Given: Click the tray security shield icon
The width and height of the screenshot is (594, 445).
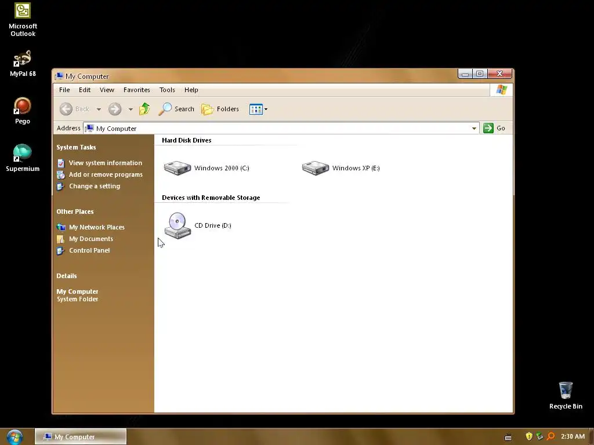Looking at the screenshot, I should coord(529,436).
